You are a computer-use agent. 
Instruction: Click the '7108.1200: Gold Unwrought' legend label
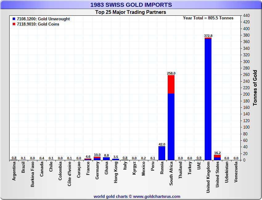point(43,19)
